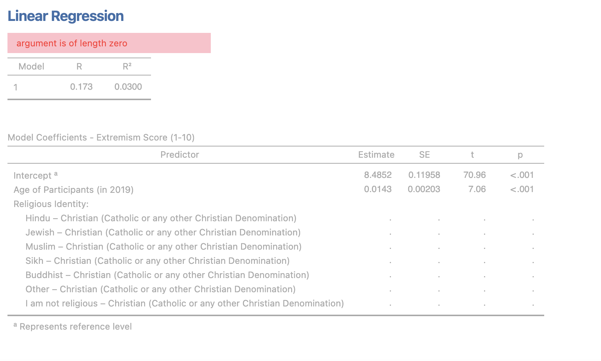Select the 'argument is of length zero' error message

[109, 43]
